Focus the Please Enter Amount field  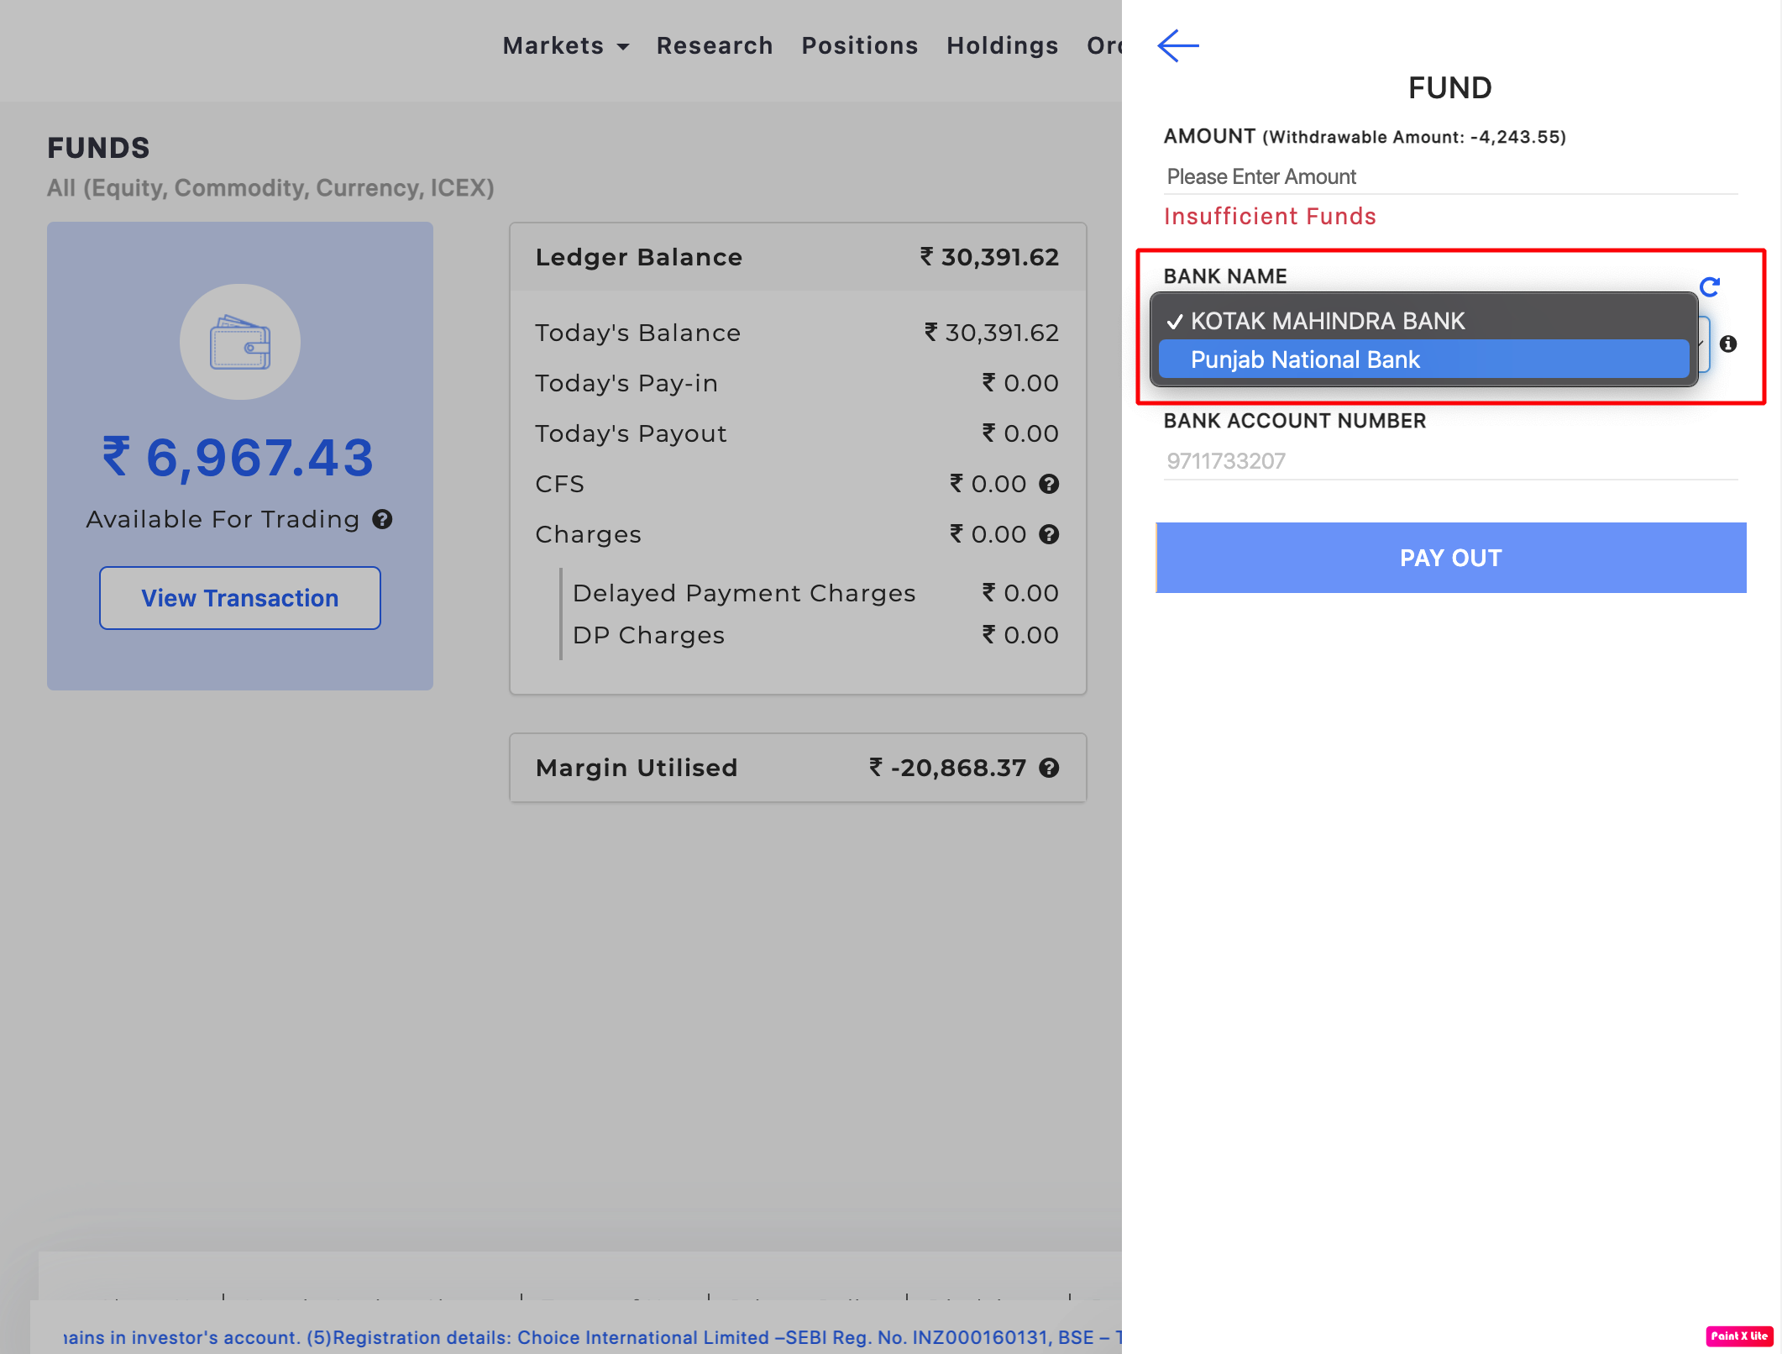[x=1451, y=176]
